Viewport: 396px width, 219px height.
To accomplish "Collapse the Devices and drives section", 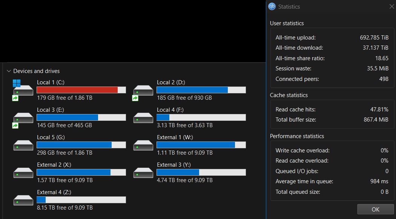I will pos(9,71).
